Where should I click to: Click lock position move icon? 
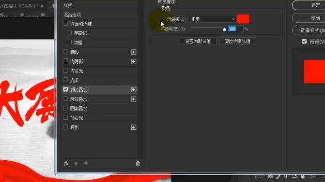[x=286, y=177]
